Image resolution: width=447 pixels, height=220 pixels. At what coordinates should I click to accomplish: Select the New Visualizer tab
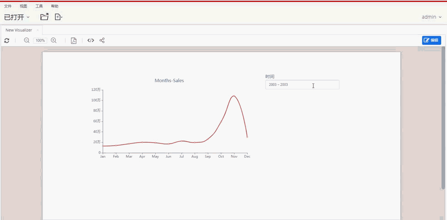[19, 30]
